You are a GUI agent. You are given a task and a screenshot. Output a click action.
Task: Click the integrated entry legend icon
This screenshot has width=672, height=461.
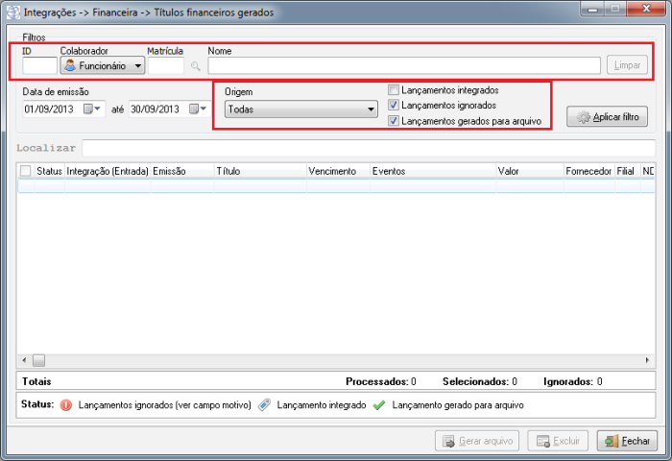(264, 405)
